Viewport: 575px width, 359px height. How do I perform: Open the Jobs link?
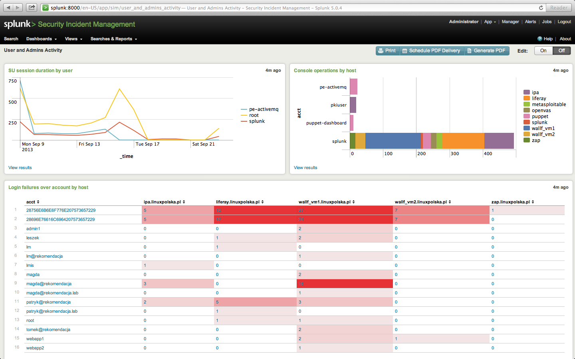[547, 22]
